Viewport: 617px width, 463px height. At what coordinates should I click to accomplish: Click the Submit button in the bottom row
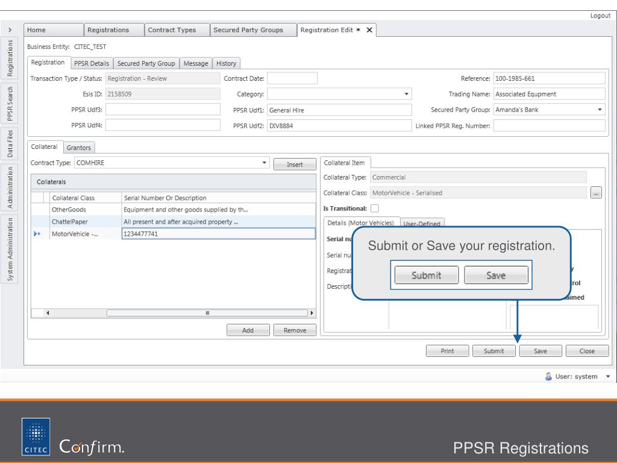(494, 351)
